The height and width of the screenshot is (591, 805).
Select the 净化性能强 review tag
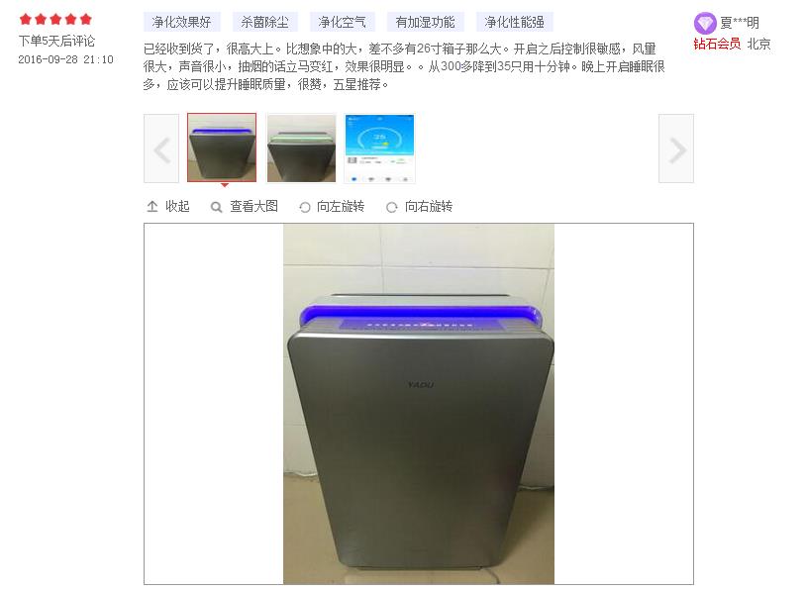[x=515, y=22]
